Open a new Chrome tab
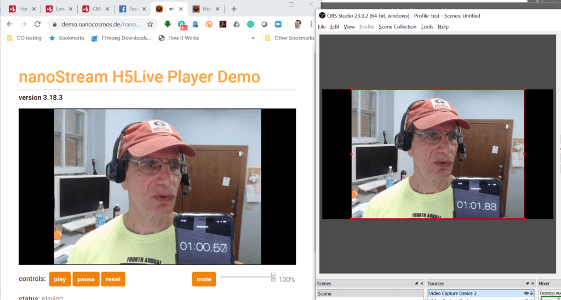 tap(233, 9)
